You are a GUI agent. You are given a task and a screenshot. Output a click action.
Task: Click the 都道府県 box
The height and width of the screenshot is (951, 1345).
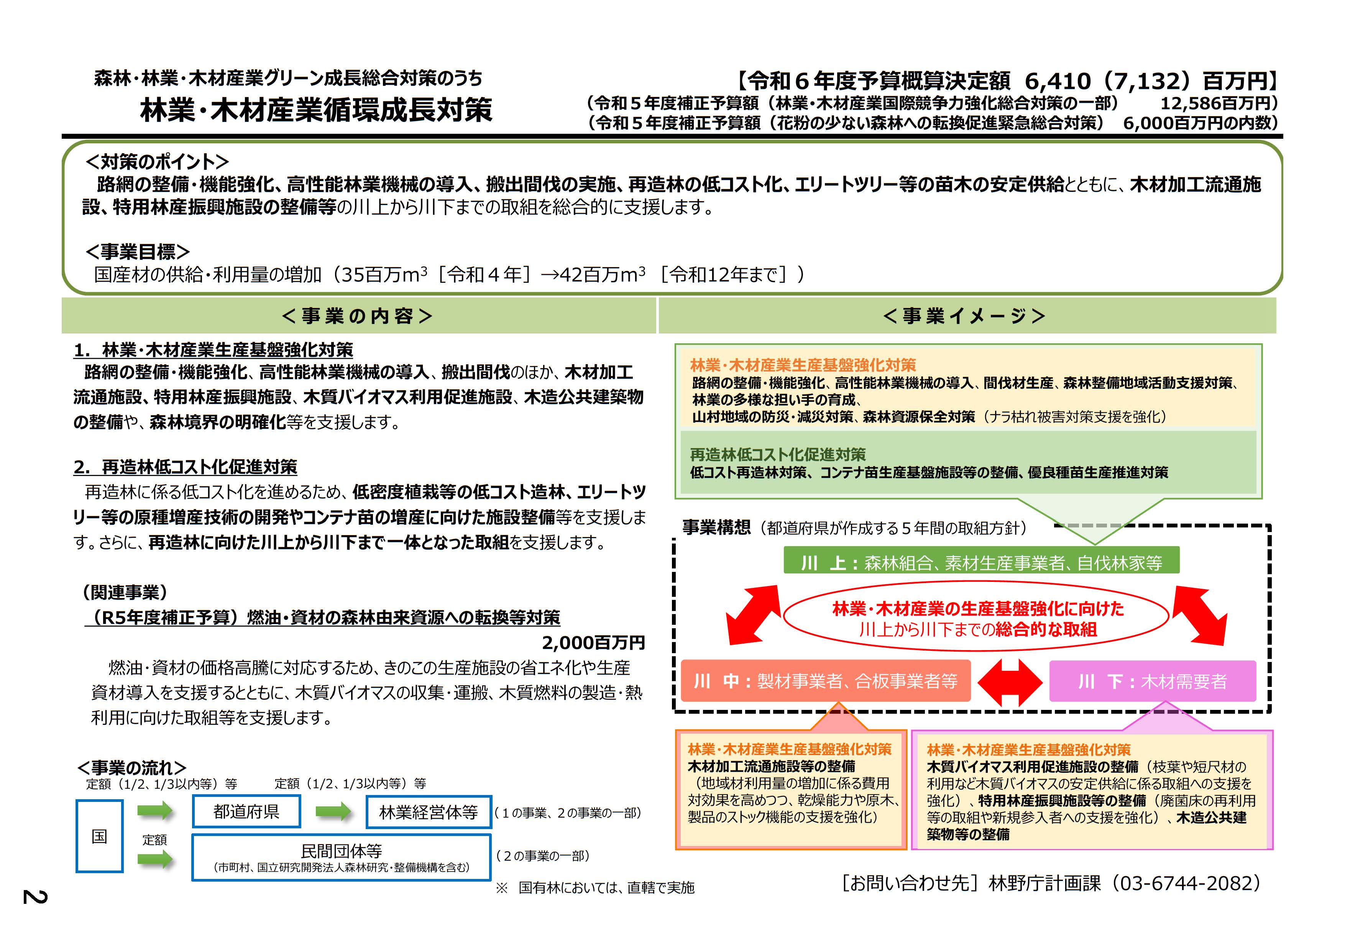click(x=246, y=811)
